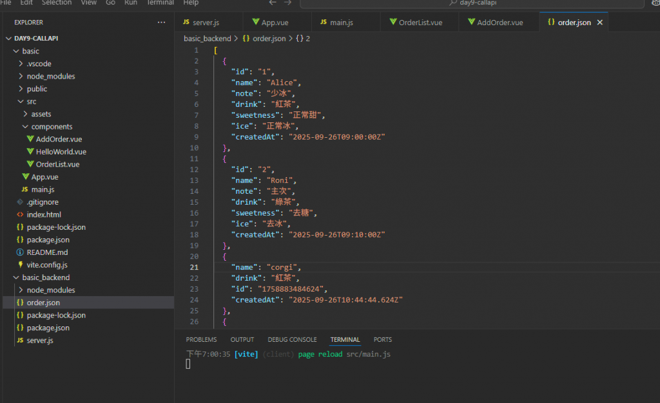Select order.json in the explorer tree

tap(88, 303)
